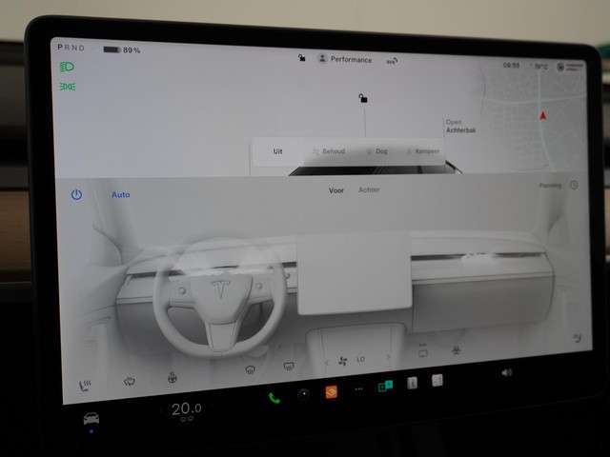Tap the 09:55 clock in status bar
This screenshot has height=457, width=610.
tap(511, 65)
